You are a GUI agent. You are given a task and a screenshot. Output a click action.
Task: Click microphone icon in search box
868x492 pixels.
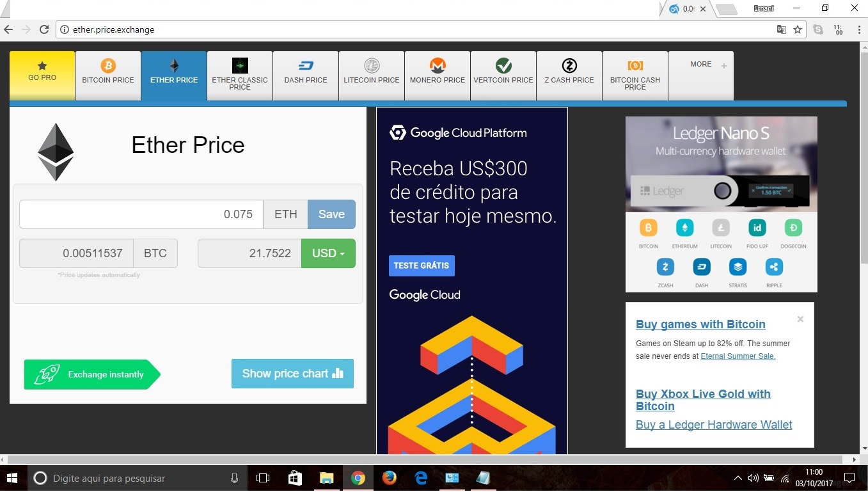click(x=234, y=478)
